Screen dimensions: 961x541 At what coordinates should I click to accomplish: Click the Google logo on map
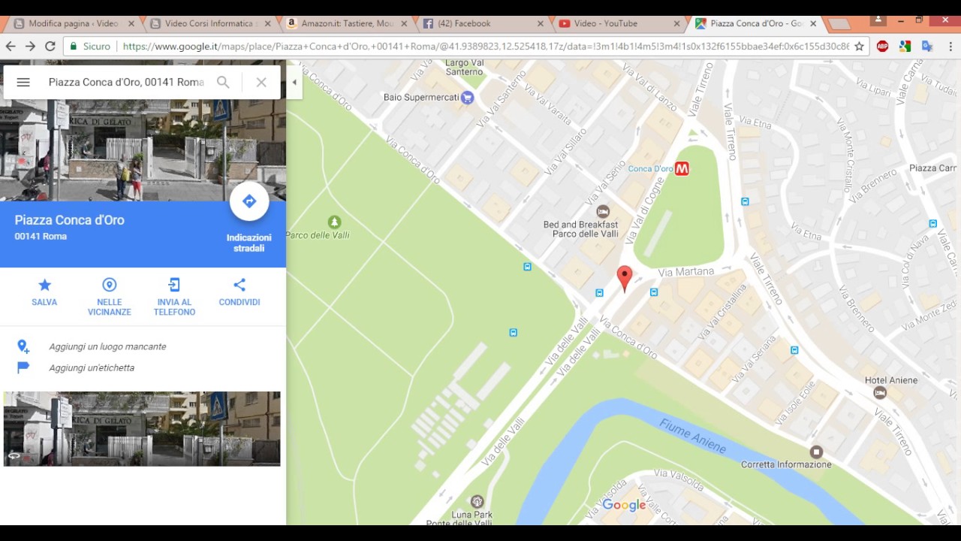[x=624, y=506]
